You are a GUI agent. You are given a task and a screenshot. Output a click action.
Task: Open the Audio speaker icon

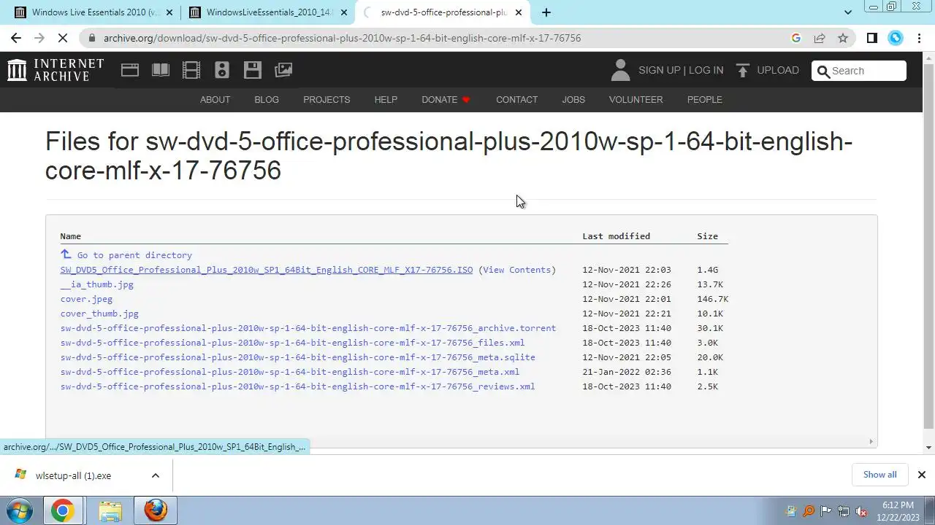coord(222,70)
